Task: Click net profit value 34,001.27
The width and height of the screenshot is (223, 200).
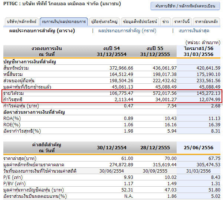Action: (166, 100)
